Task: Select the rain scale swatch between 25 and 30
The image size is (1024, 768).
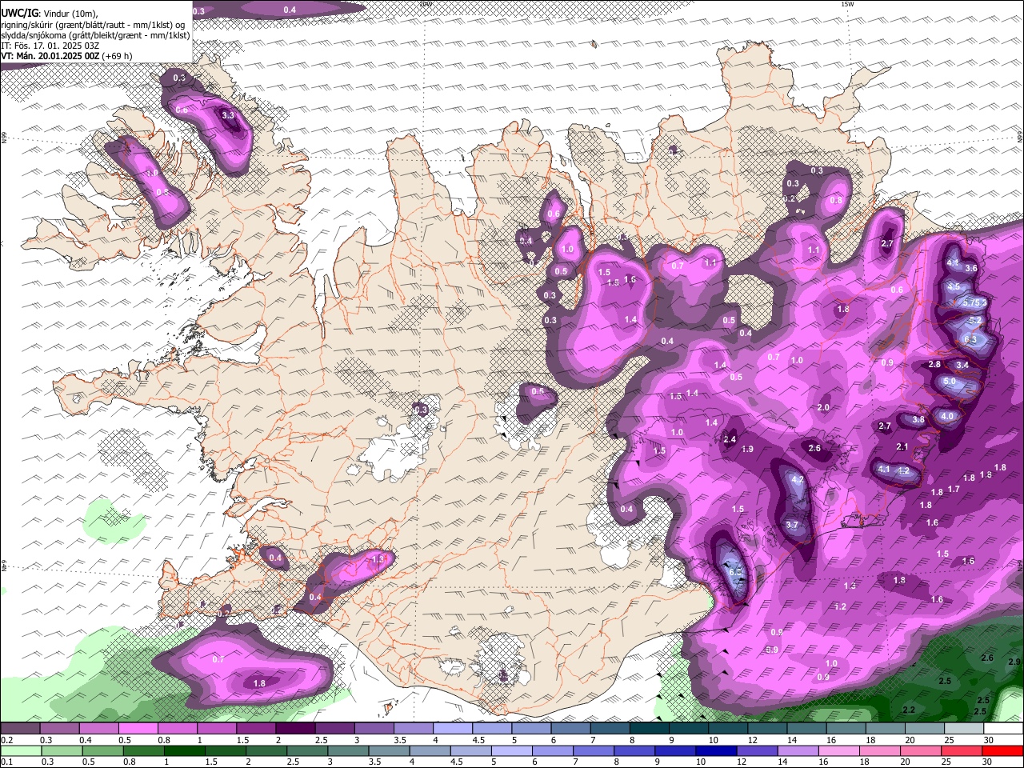Action: click(962, 751)
